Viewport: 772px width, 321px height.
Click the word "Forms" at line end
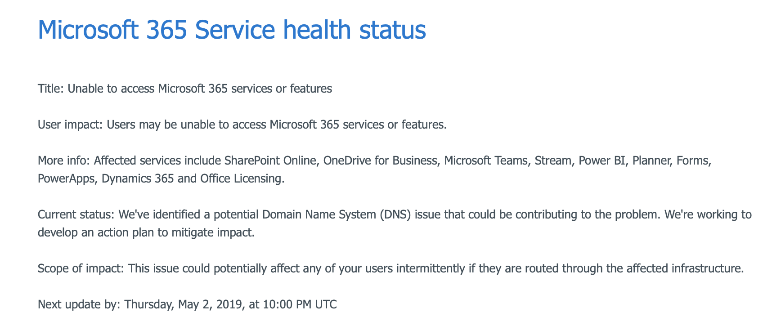coord(692,160)
